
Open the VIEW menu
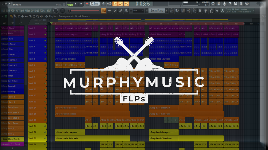pyautogui.click(x=27, y=11)
